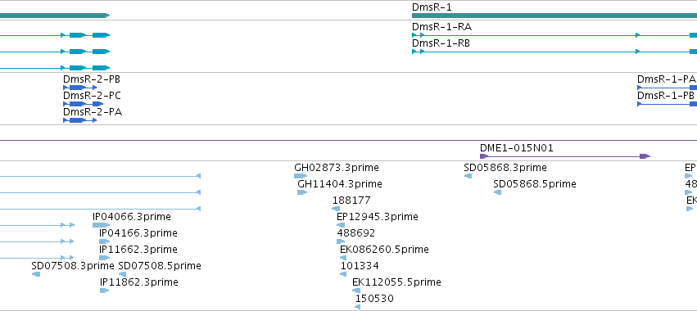Select the SD05868.5prime EST marker

tap(497, 192)
